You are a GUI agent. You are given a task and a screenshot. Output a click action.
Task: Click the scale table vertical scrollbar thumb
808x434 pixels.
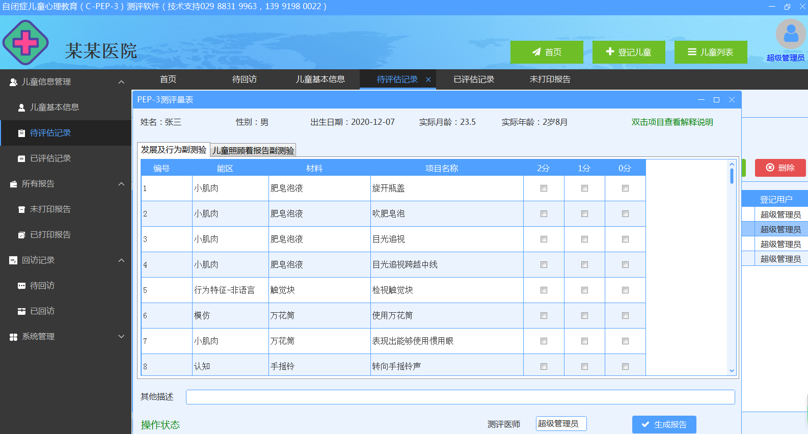(732, 176)
